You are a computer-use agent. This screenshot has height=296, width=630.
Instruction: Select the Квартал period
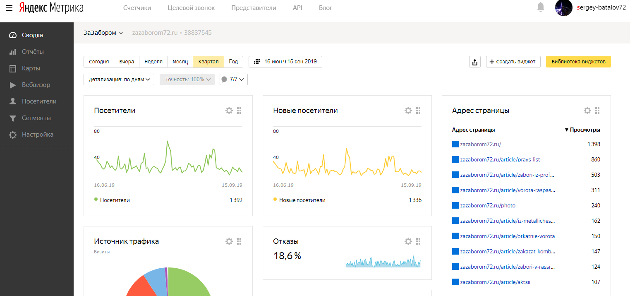click(x=208, y=62)
